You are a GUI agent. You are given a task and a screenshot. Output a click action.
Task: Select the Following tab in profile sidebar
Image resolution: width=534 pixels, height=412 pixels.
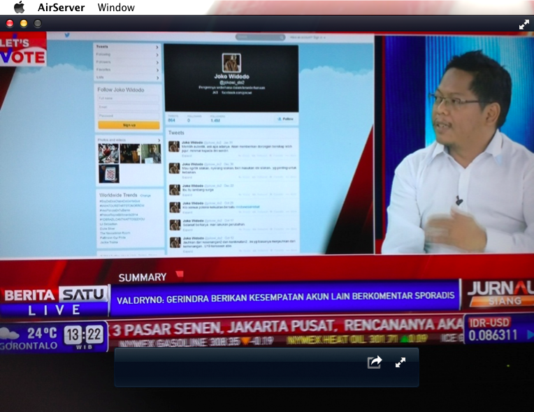[x=127, y=54]
